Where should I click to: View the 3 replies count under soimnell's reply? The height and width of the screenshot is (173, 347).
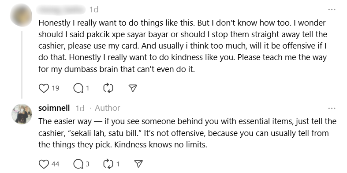87,164
